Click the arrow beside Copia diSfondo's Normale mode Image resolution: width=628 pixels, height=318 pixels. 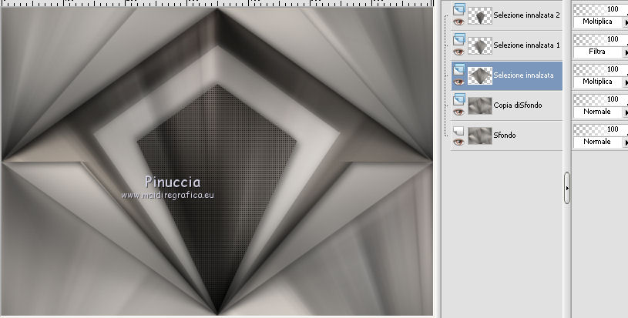click(x=626, y=112)
